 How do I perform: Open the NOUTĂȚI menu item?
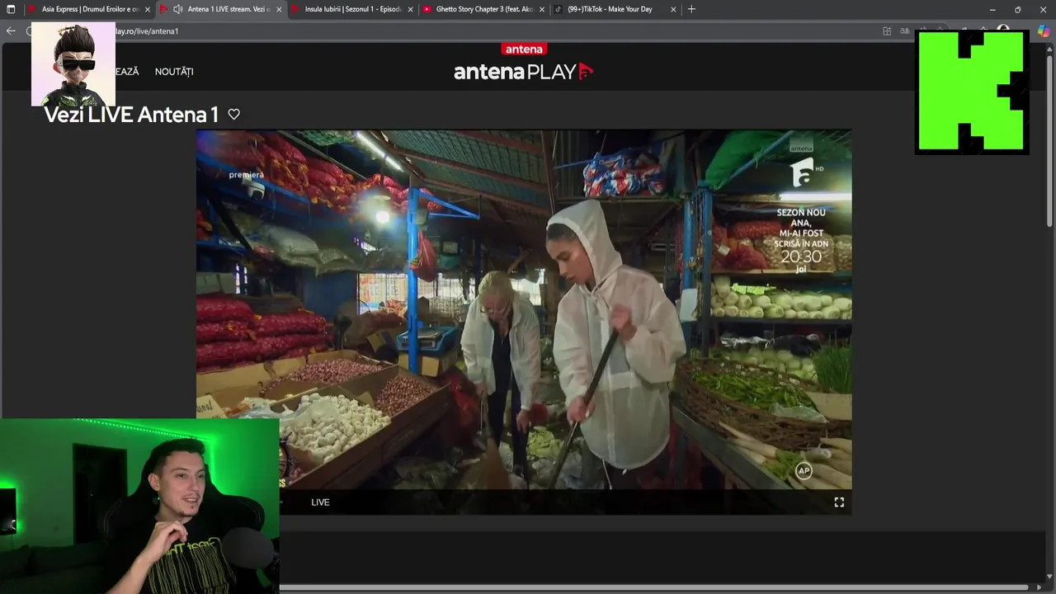[174, 72]
